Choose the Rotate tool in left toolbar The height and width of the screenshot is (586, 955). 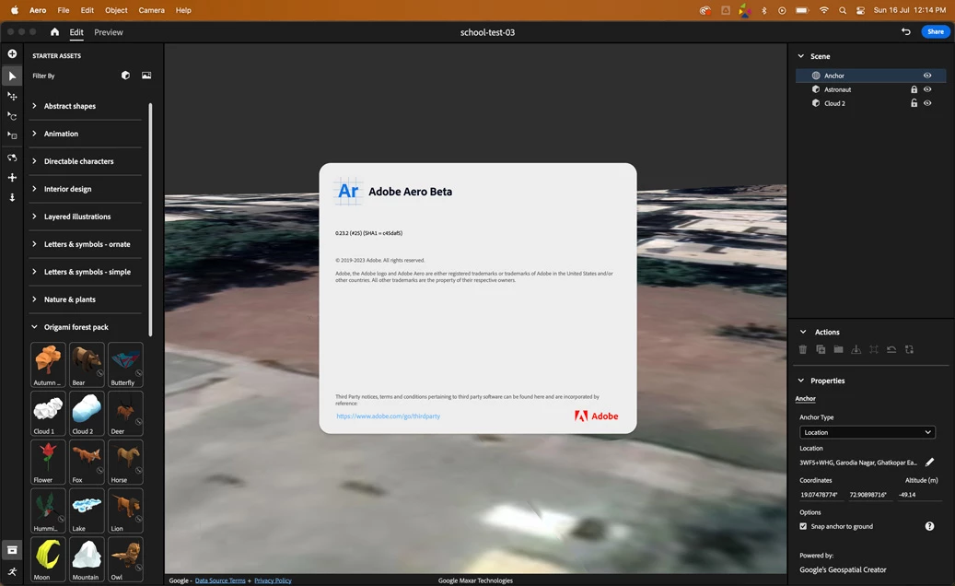(12, 116)
